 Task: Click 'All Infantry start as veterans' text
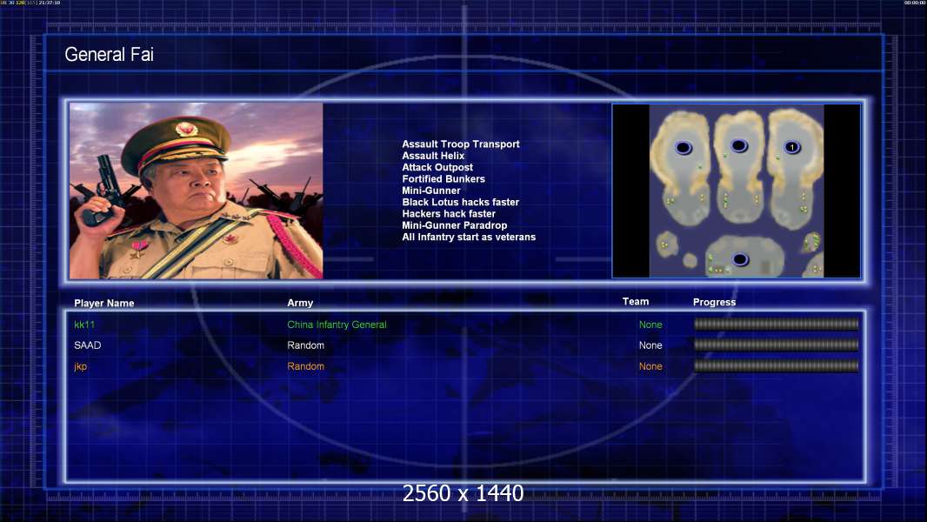coord(469,237)
